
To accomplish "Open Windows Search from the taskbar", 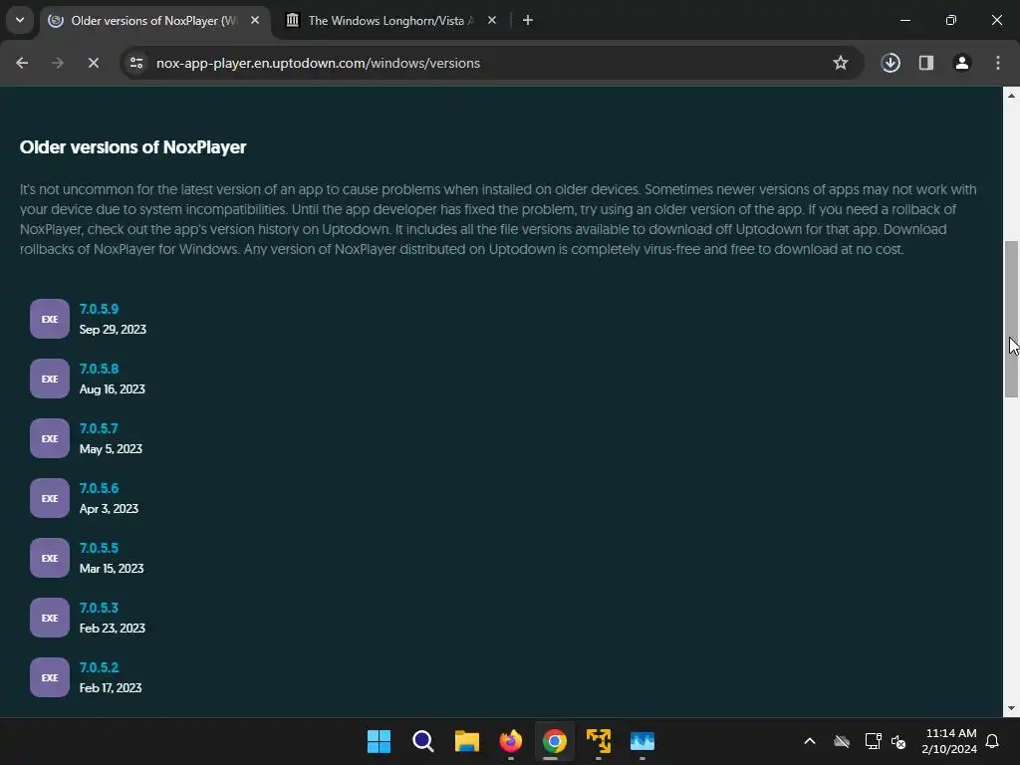I will 422,741.
